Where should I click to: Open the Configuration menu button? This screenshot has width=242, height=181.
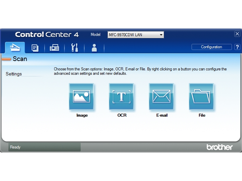(212, 47)
